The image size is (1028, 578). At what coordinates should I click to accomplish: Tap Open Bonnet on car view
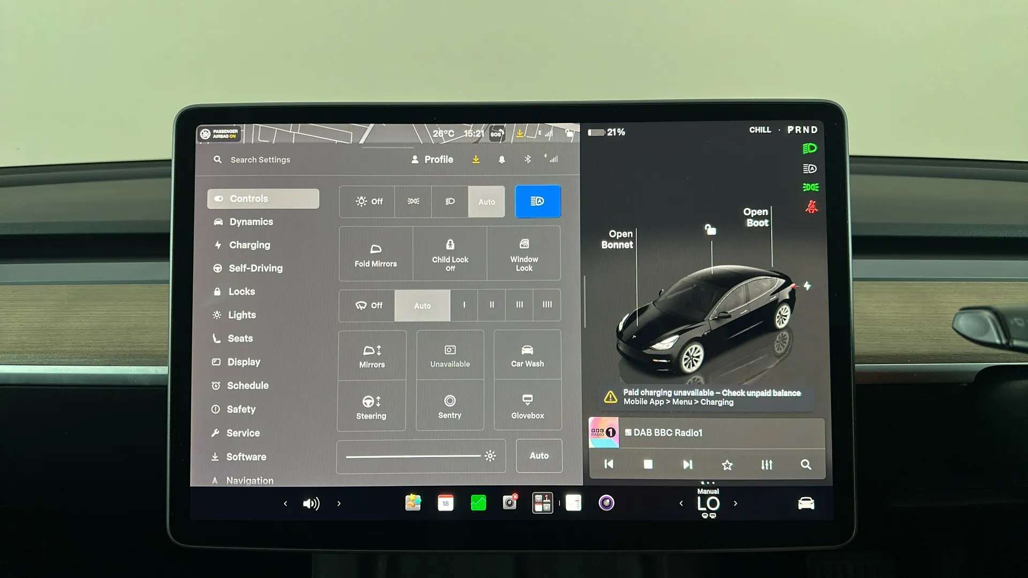(x=617, y=239)
